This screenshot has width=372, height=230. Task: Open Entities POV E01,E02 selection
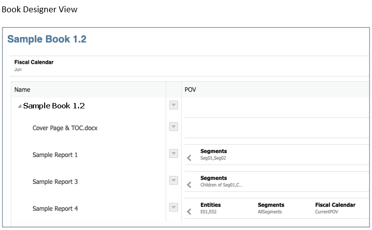(211, 208)
